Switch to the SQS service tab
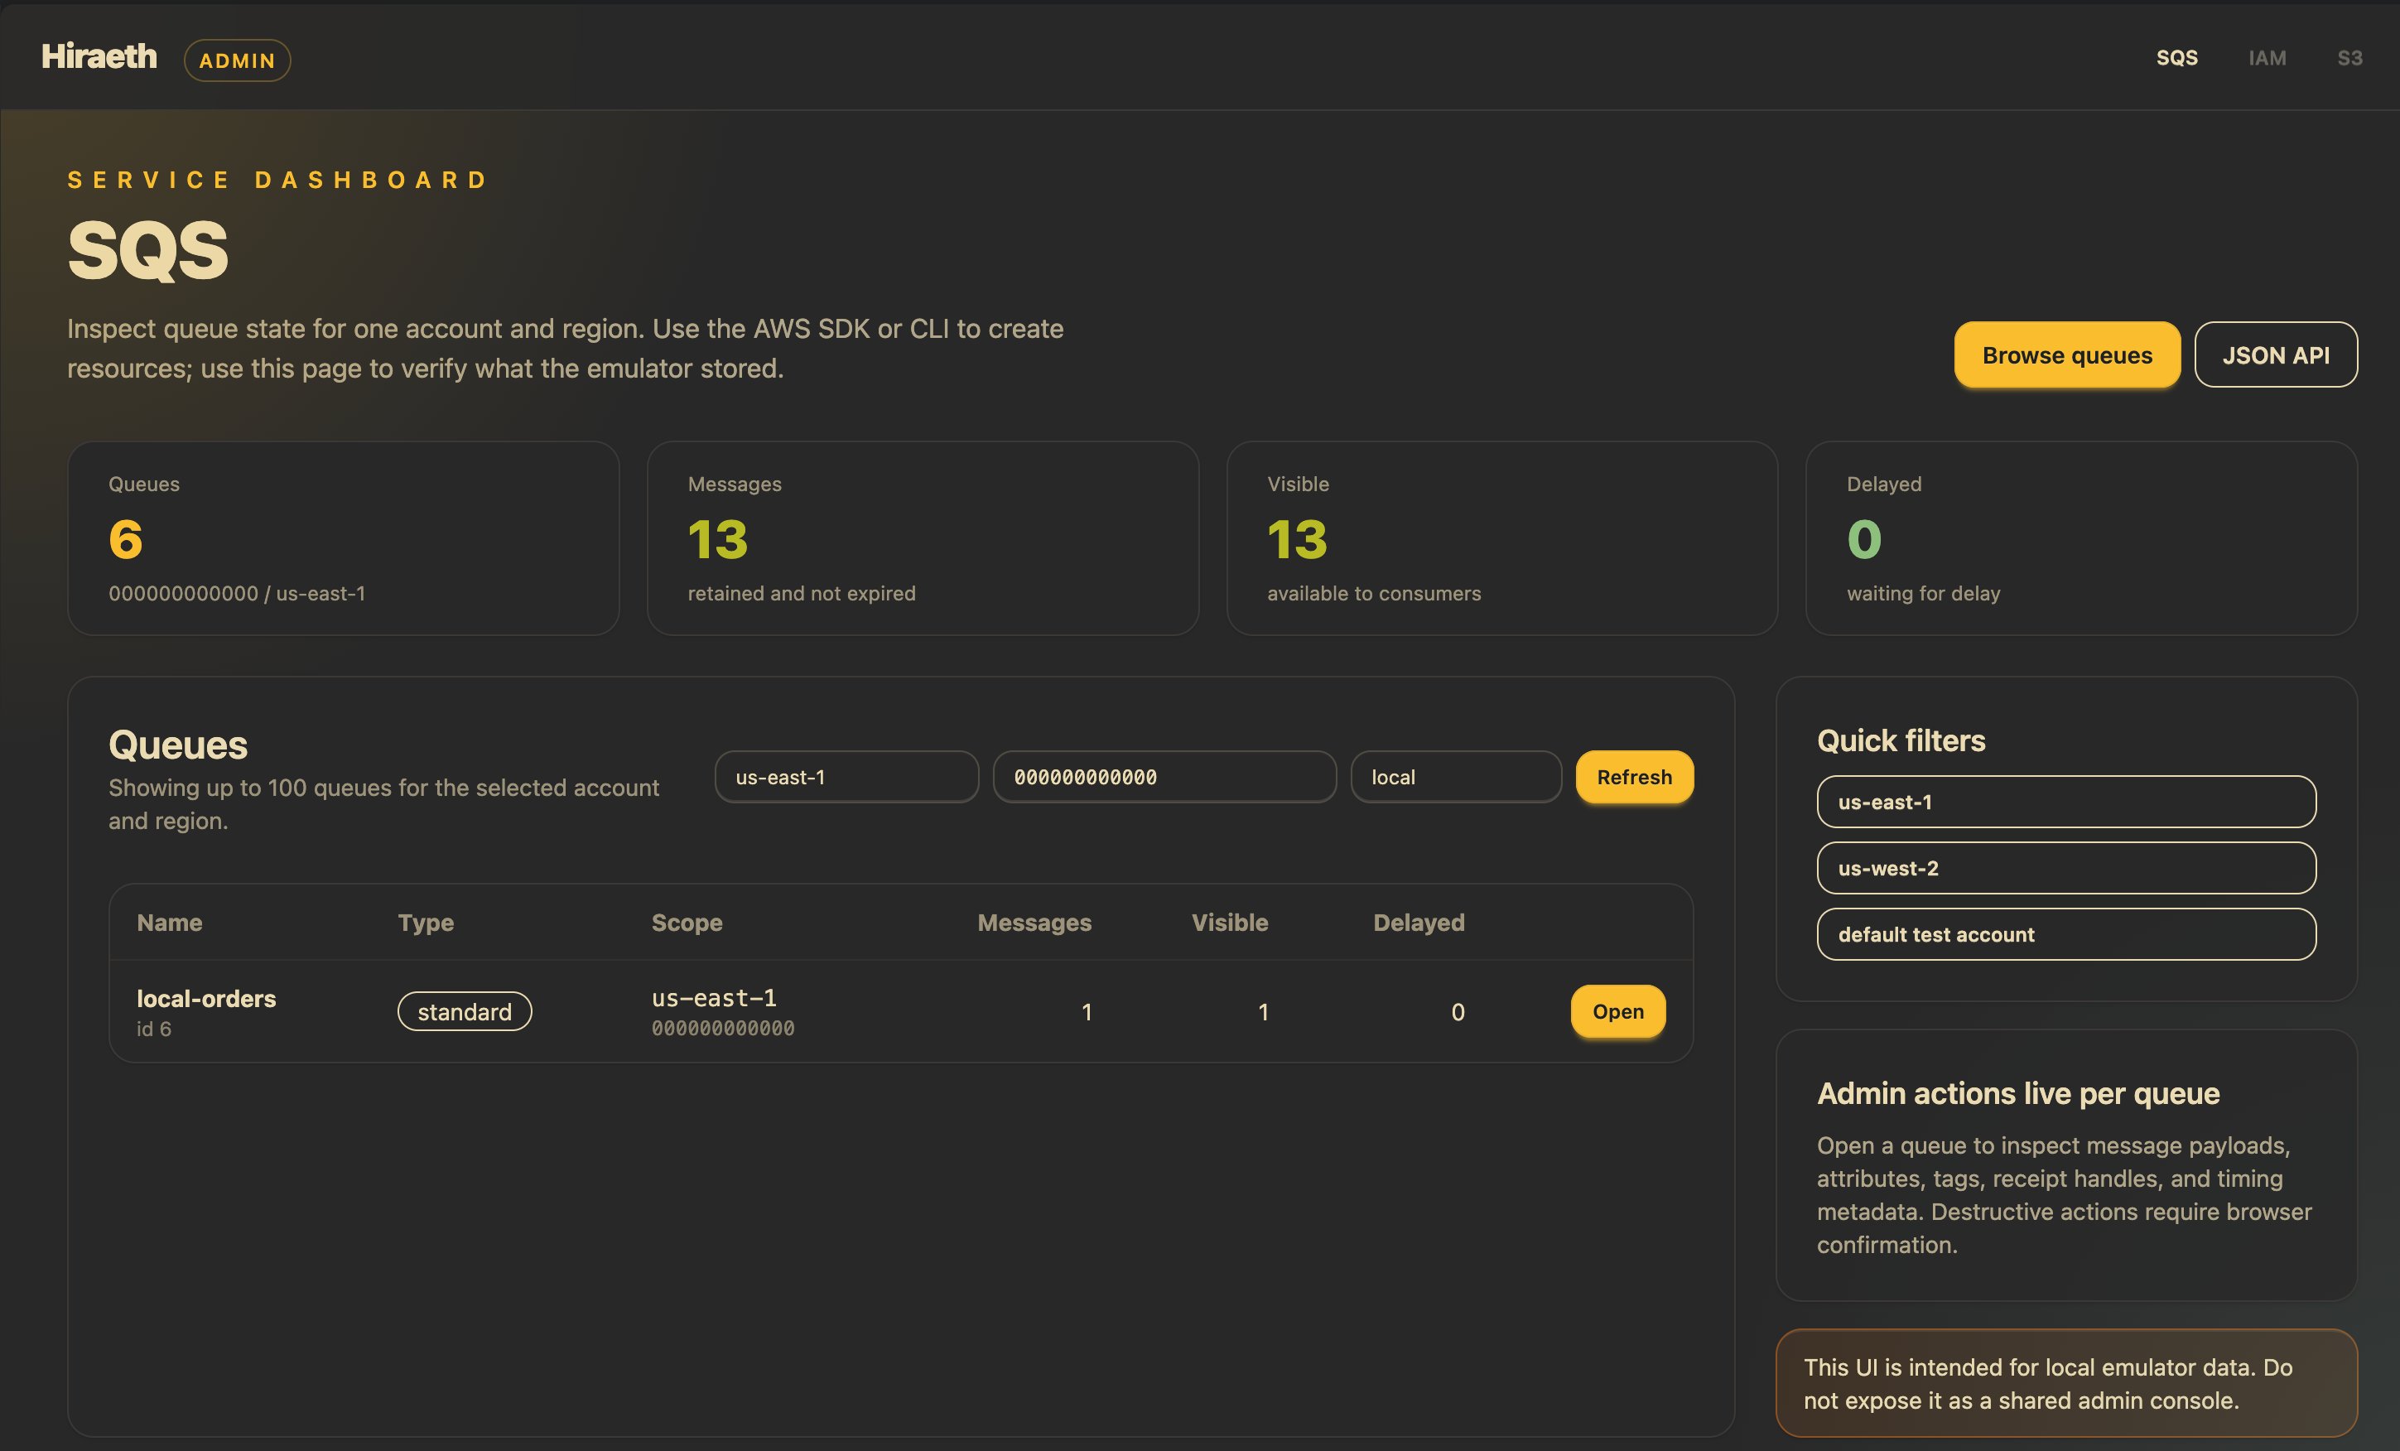Screen dimensions: 2400x1451 2178,57
